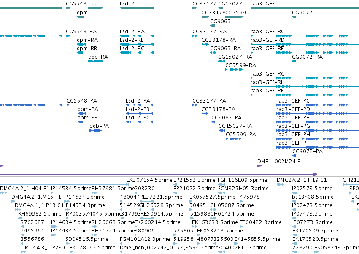Click the CG33177-RA transcript label
Screen dimensions: 359x254
[x=210, y=32]
